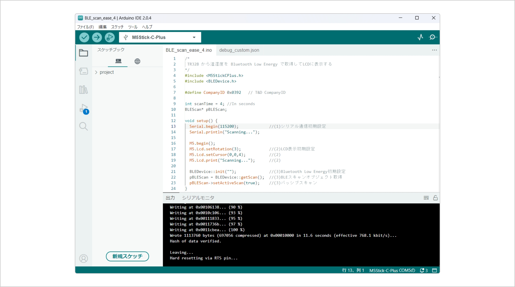Click the 新規スケッチ button
The width and height of the screenshot is (515, 287).
click(x=127, y=256)
